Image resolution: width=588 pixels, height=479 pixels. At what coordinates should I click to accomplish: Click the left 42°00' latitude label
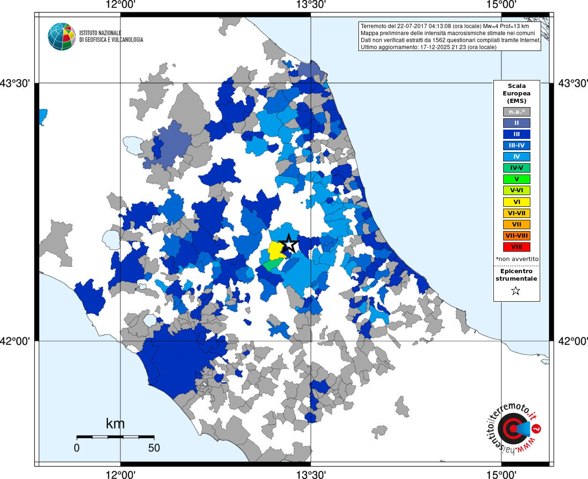click(x=15, y=341)
